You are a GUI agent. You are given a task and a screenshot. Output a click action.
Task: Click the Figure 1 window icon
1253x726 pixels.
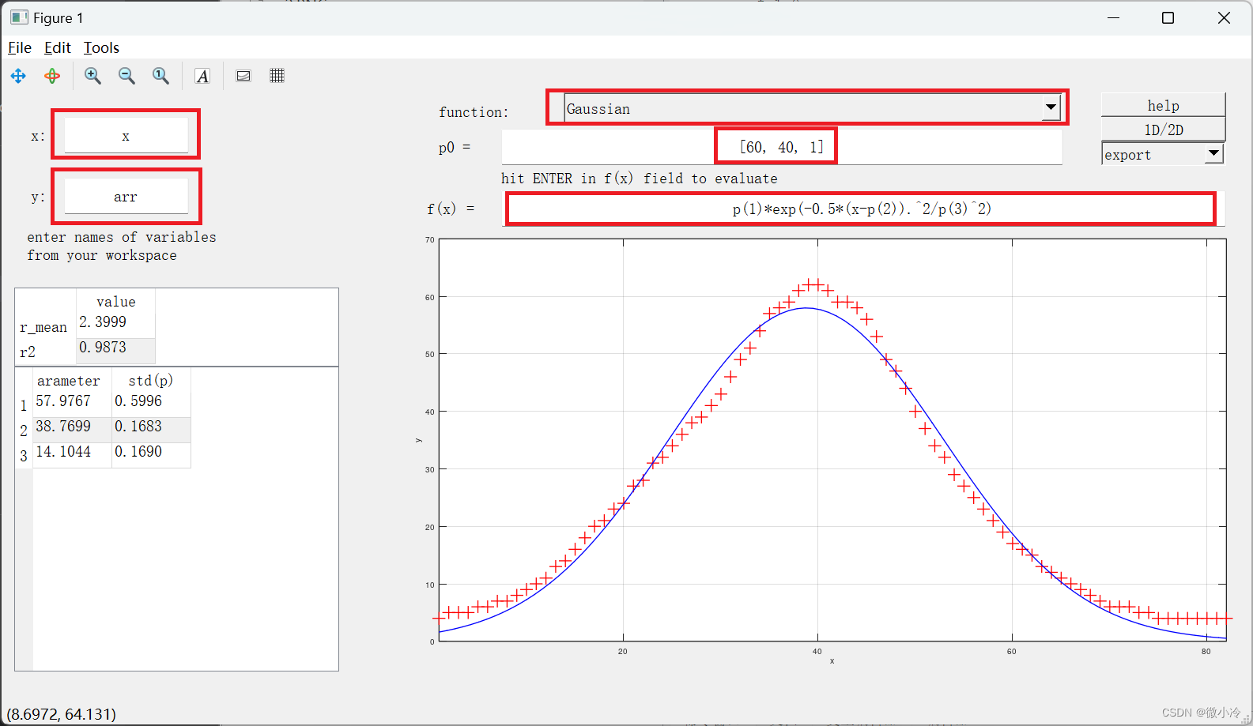[19, 17]
